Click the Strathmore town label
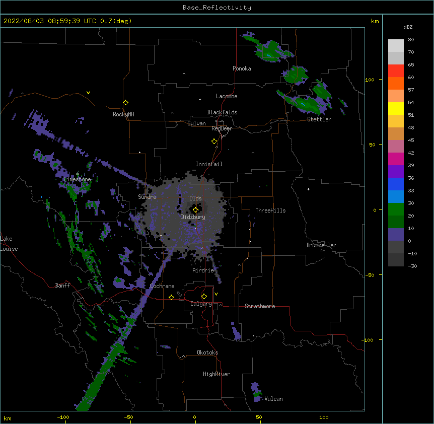Screen dimensions: 434x424 (x=260, y=306)
